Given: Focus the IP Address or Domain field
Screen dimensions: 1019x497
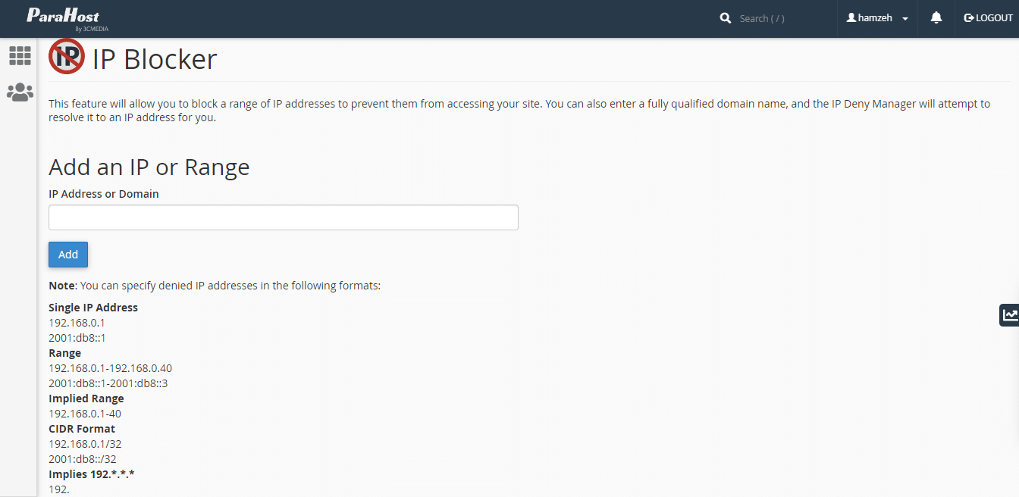Looking at the screenshot, I should (x=284, y=217).
